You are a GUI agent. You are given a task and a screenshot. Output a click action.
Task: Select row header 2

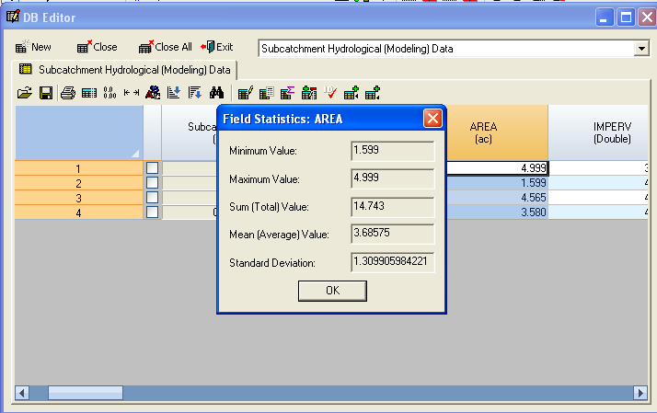[79, 183]
